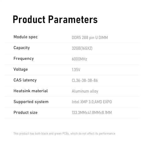Select the Heatsink material label
This screenshot has width=144, height=144.
click(31, 91)
